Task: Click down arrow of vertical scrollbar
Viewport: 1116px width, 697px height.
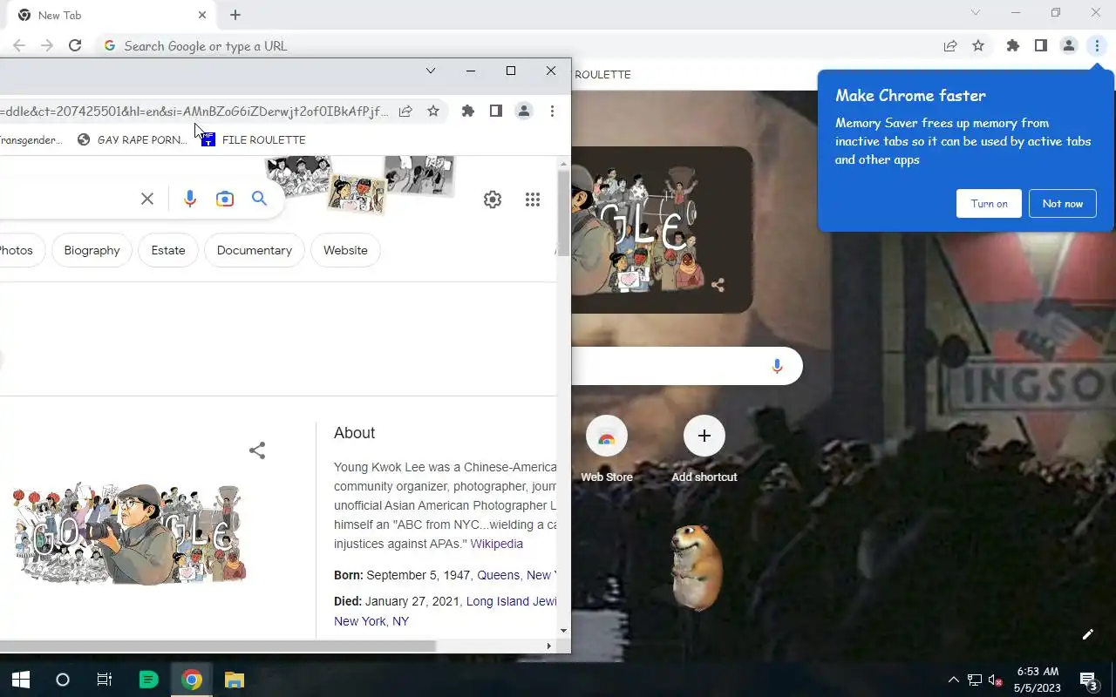Action: click(x=564, y=630)
